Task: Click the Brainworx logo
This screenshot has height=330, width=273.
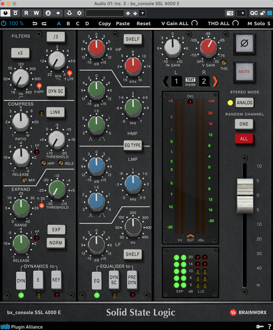Action: [248, 313]
